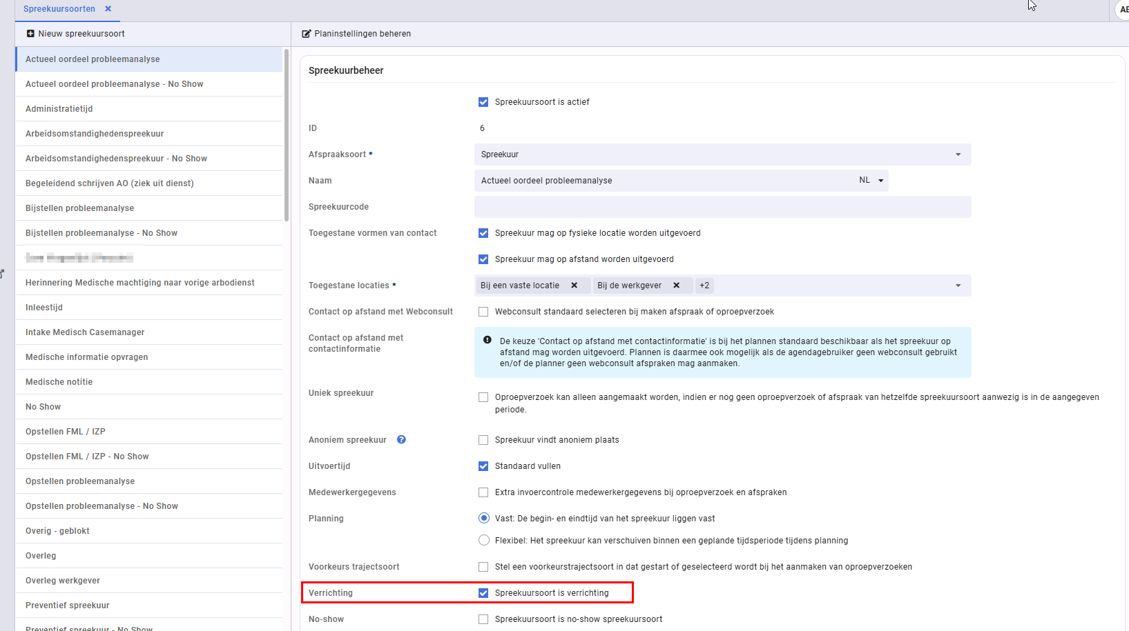
Task: Tick 'Spreekuursoort is no-show spreekuursoort'
Action: click(x=483, y=619)
